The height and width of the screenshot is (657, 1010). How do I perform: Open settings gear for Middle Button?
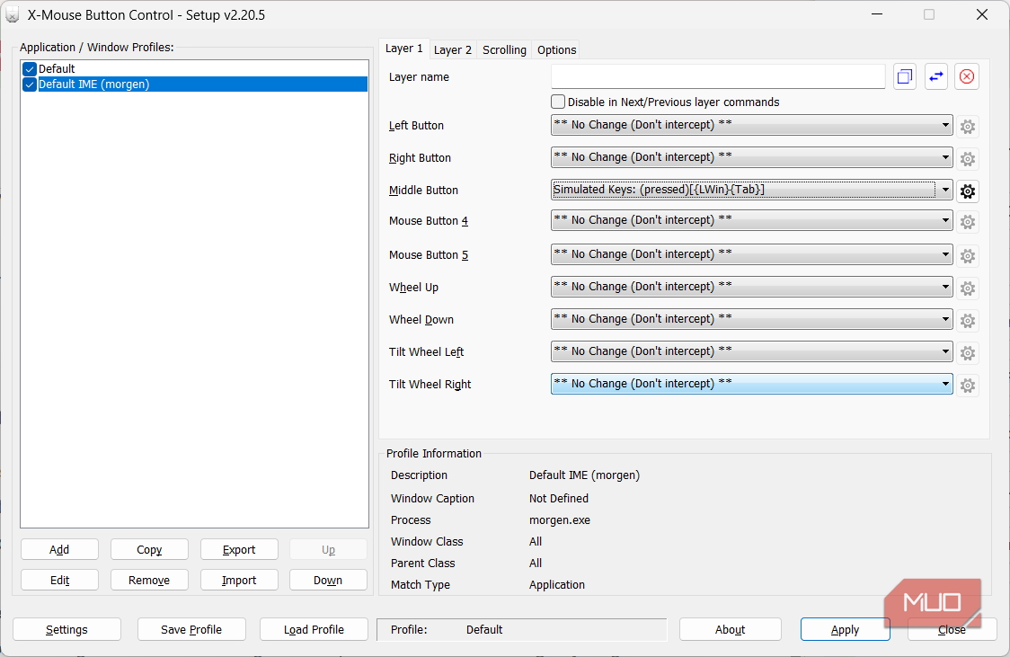pos(967,191)
